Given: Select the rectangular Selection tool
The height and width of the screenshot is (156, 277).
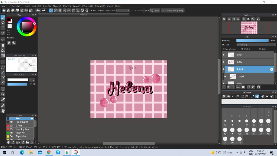Looking at the screenshot, I should click(x=3, y=62).
